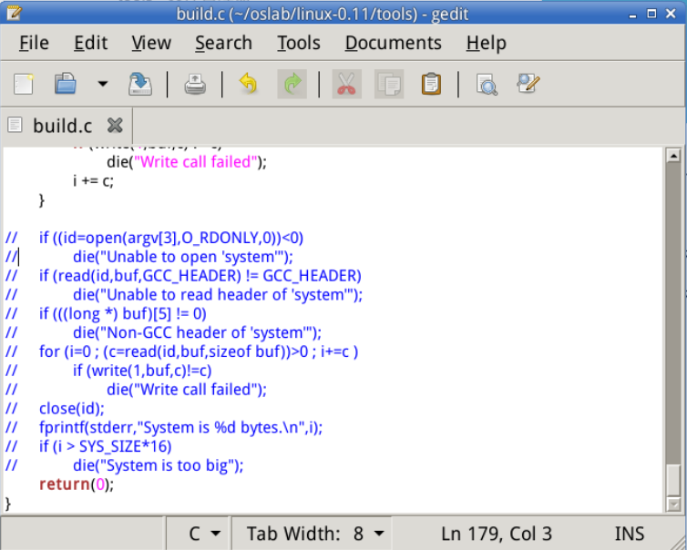
Task: Click the scrollbar up arrow
Action: (x=673, y=155)
